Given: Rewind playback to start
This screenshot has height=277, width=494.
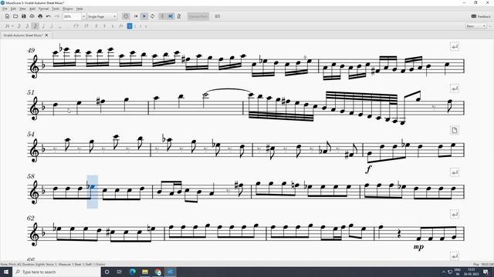Looking at the screenshot, I should [136, 16].
